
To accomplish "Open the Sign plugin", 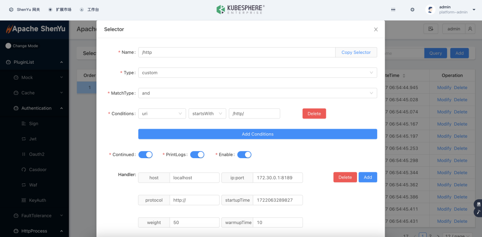I will [33, 123].
